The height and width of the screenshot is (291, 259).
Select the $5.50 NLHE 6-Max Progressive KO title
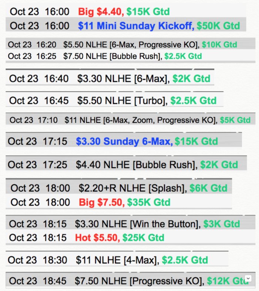point(131,45)
